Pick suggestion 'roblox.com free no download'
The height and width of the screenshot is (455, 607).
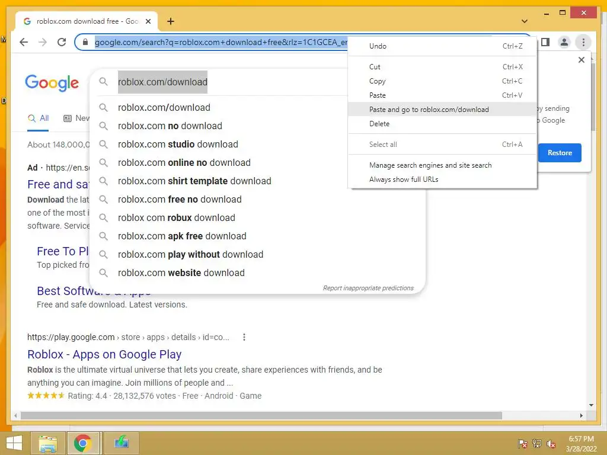click(257, 200)
